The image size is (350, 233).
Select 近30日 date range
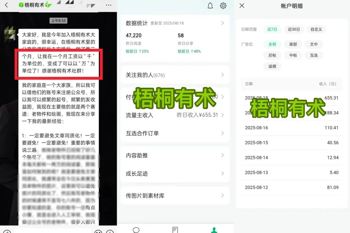(294, 29)
